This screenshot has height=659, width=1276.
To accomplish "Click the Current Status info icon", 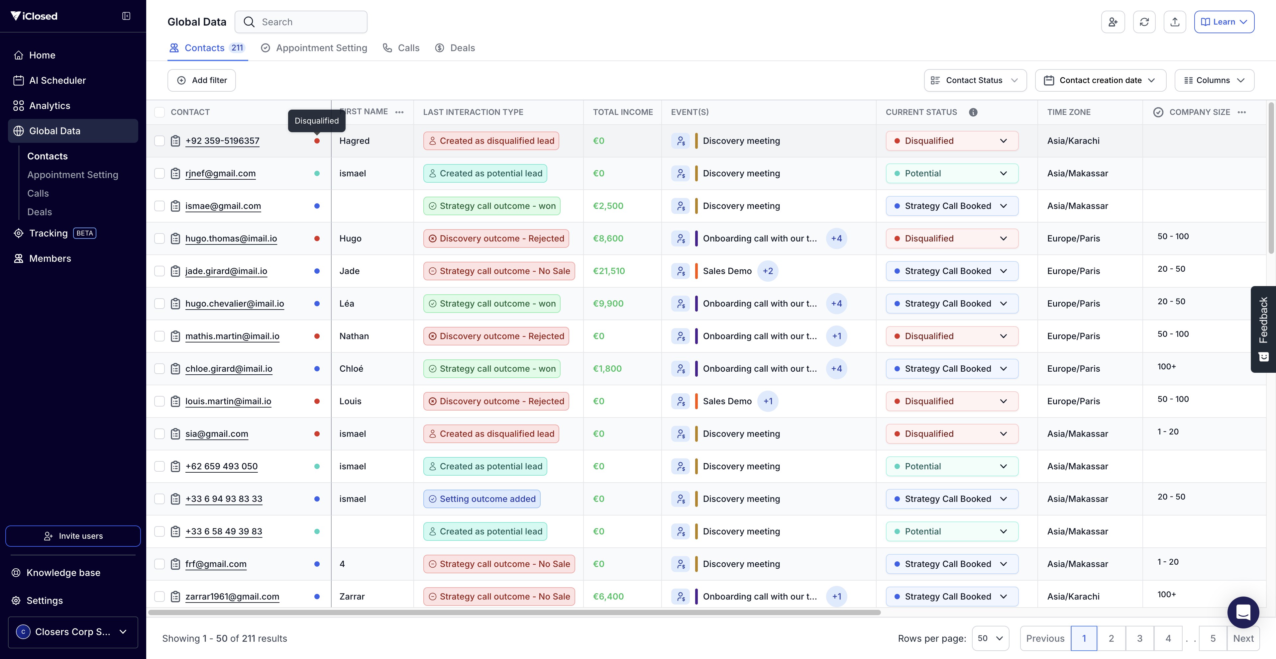I will click(x=973, y=112).
